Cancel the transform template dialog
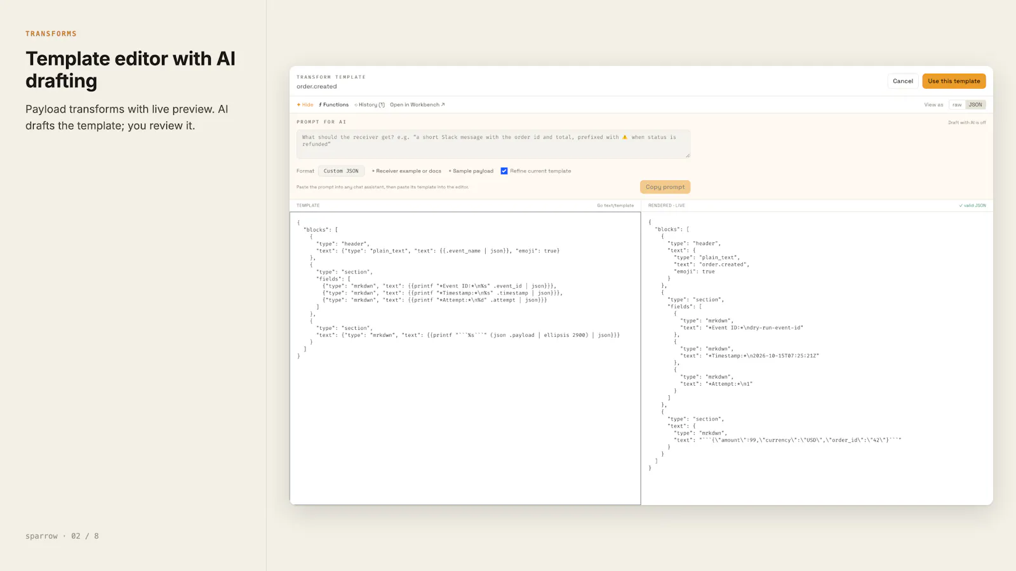1016x571 pixels. point(903,81)
